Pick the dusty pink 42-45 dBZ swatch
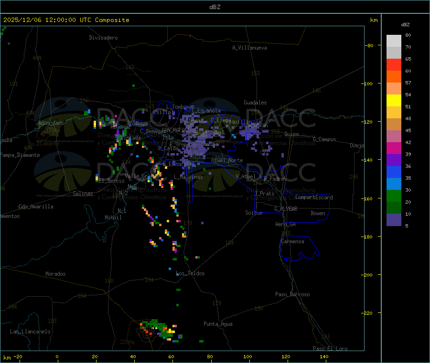Image resolution: width=430 pixels, height=363 pixels. coord(394,136)
